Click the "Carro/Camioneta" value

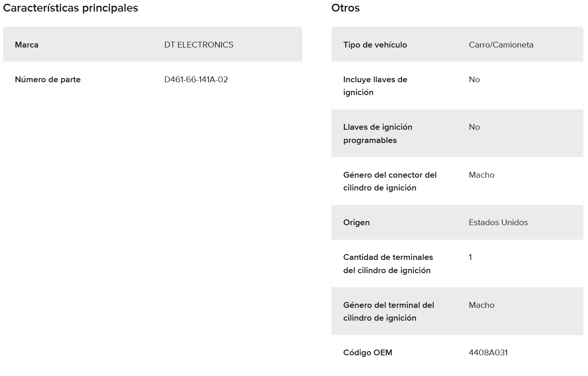click(x=501, y=45)
